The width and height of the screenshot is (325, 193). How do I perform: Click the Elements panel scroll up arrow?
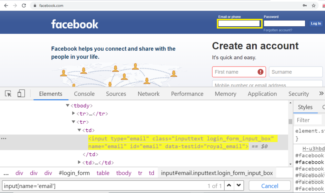click(x=290, y=103)
